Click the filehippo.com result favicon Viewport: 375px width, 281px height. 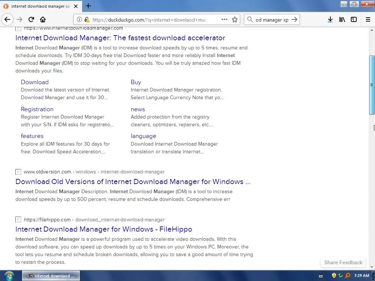(18, 220)
